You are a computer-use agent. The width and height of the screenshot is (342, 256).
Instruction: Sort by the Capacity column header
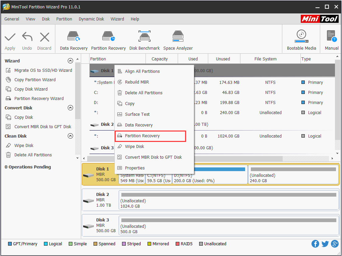(x=162, y=59)
